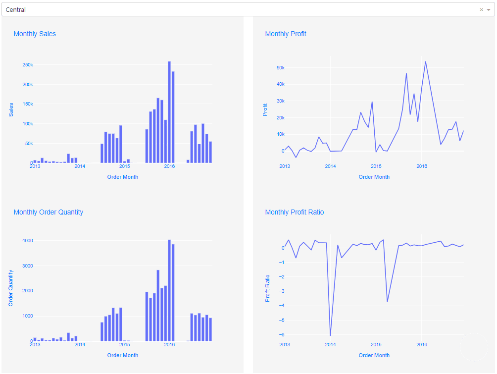Click the Monthly Profit Ratio heading
Screen dimensions: 497x374
[x=295, y=212]
